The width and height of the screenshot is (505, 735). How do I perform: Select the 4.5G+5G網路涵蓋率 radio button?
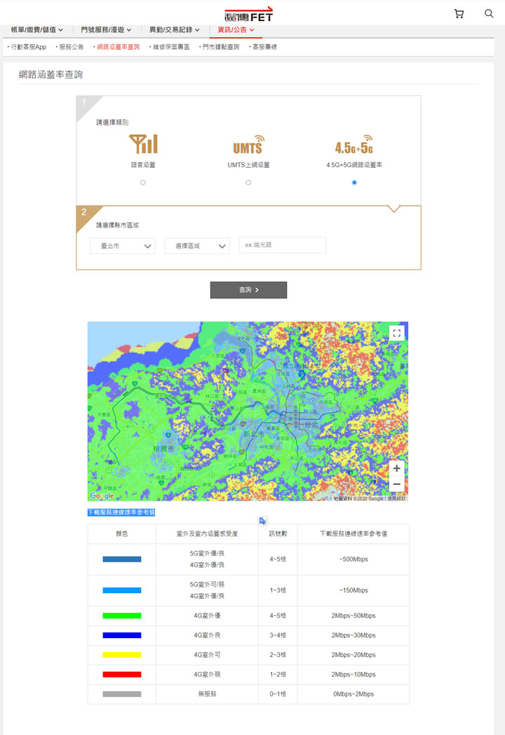pyautogui.click(x=353, y=183)
